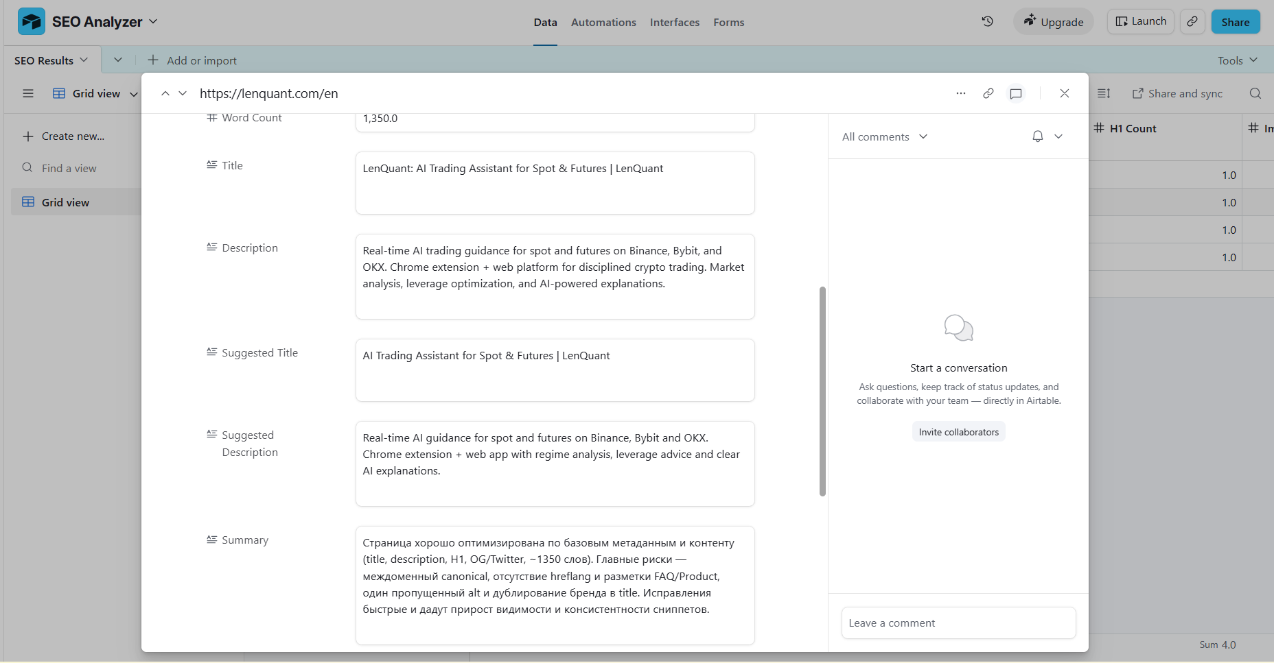The width and height of the screenshot is (1274, 663).
Task: Copy base link icon beside Launch
Action: [1193, 21]
